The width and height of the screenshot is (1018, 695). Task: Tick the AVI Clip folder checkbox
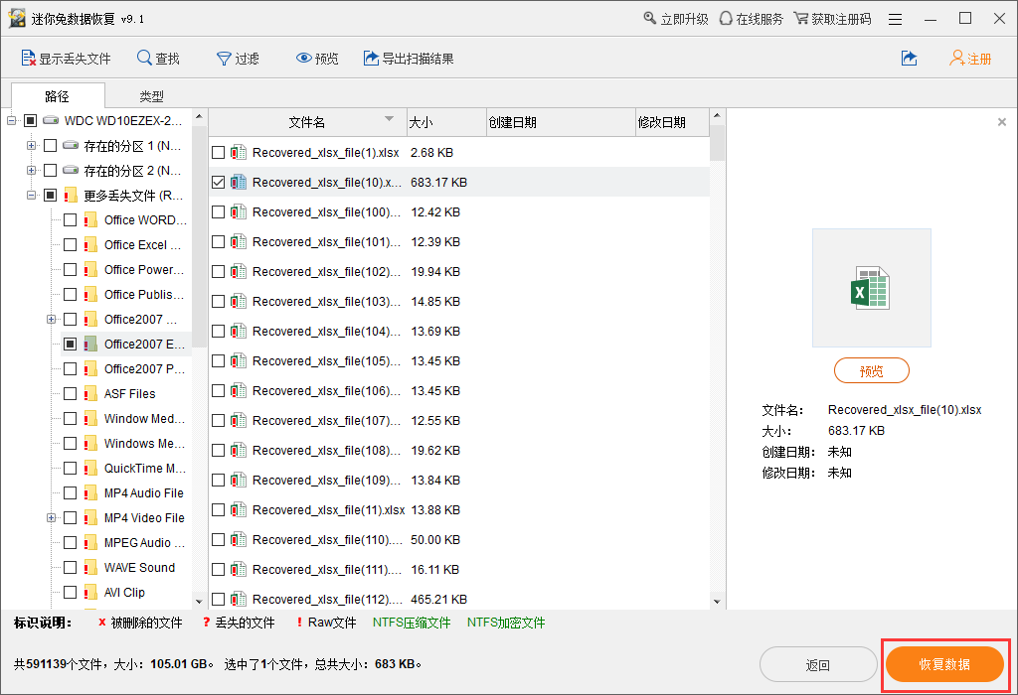coord(71,593)
